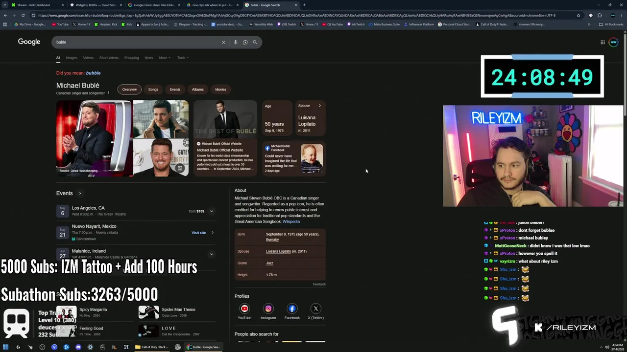Switch to News results tab
The height and width of the screenshot is (352, 627).
click(149, 58)
